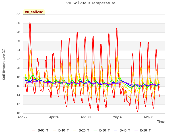Toggle the B-30_T legend entry
This screenshot has width=182, height=136.
[102, 130]
